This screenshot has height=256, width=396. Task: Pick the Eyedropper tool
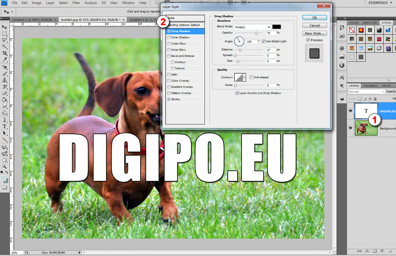[x=5, y=59]
